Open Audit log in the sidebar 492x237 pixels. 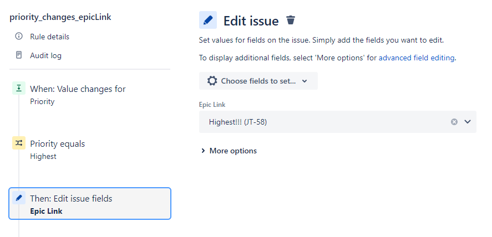click(46, 56)
